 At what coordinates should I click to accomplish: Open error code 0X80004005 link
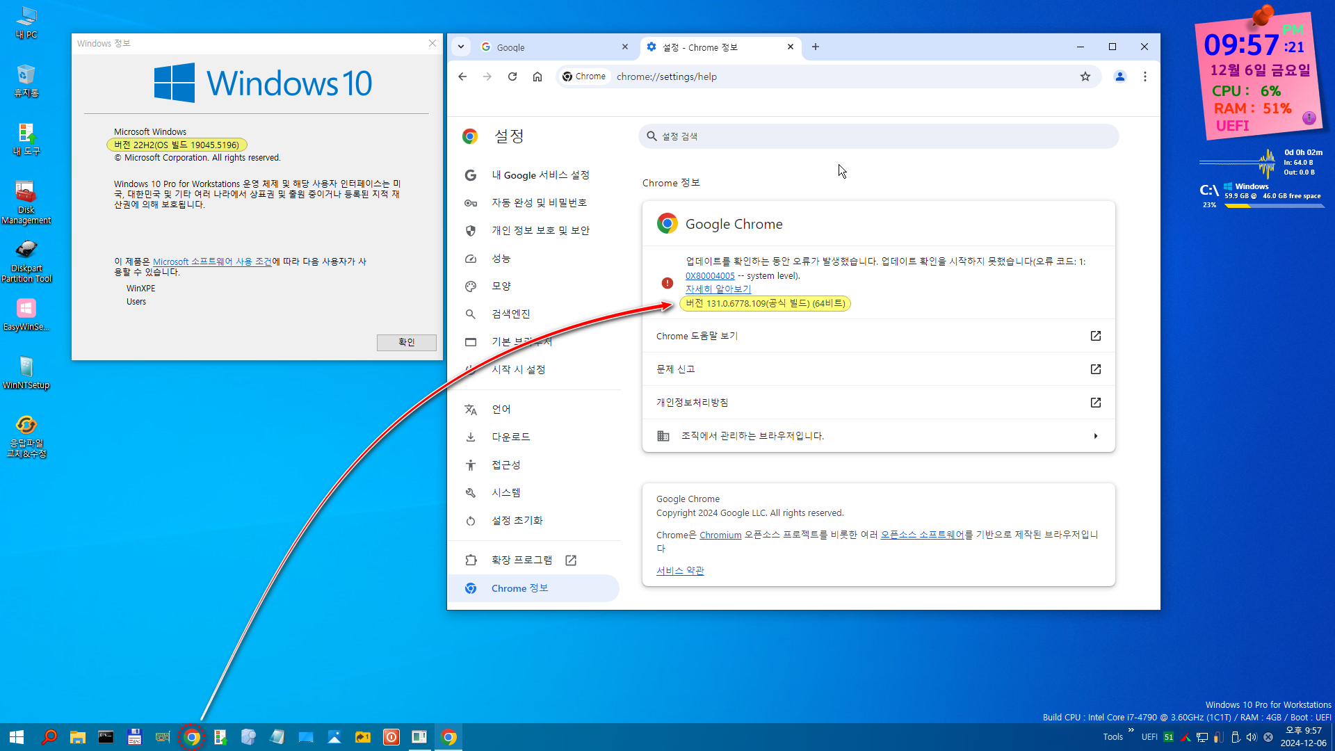[710, 275]
